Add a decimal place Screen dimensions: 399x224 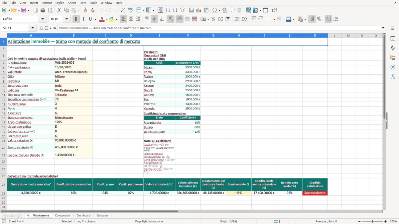click(237, 19)
